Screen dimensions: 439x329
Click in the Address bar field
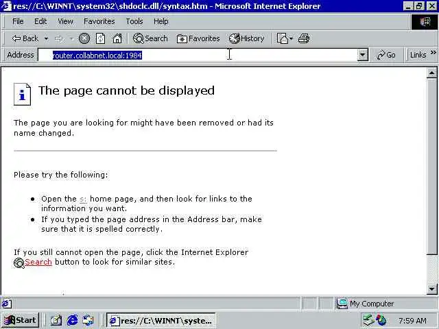pyautogui.click(x=198, y=55)
